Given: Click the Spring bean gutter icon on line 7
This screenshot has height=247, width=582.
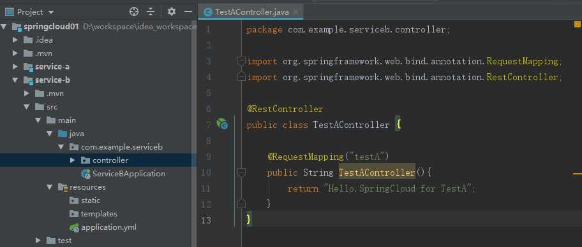Looking at the screenshot, I should click(222, 124).
